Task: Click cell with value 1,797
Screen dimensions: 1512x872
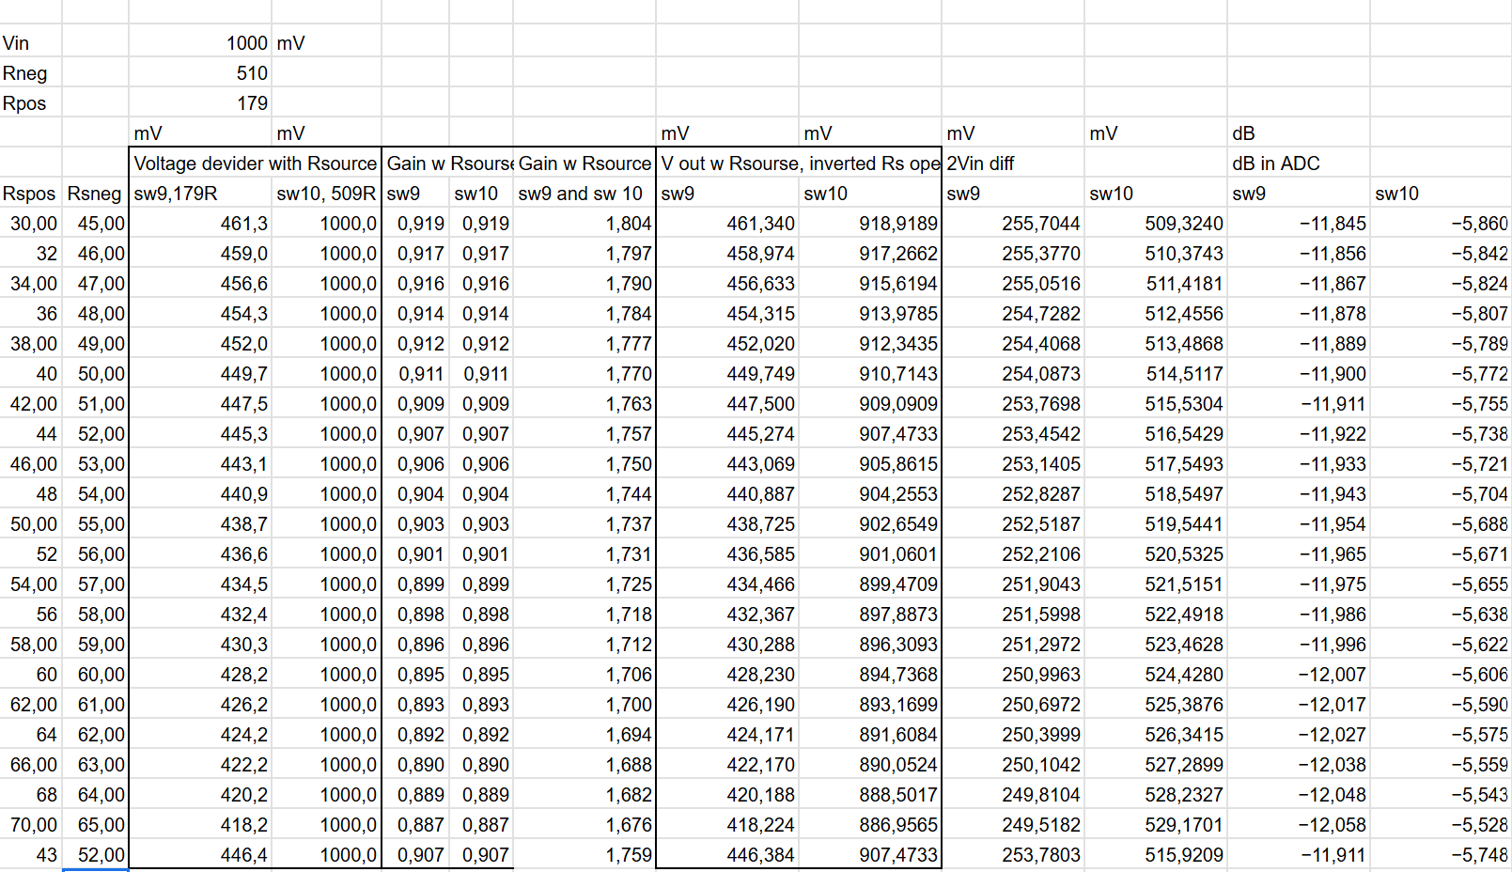Action: [585, 254]
